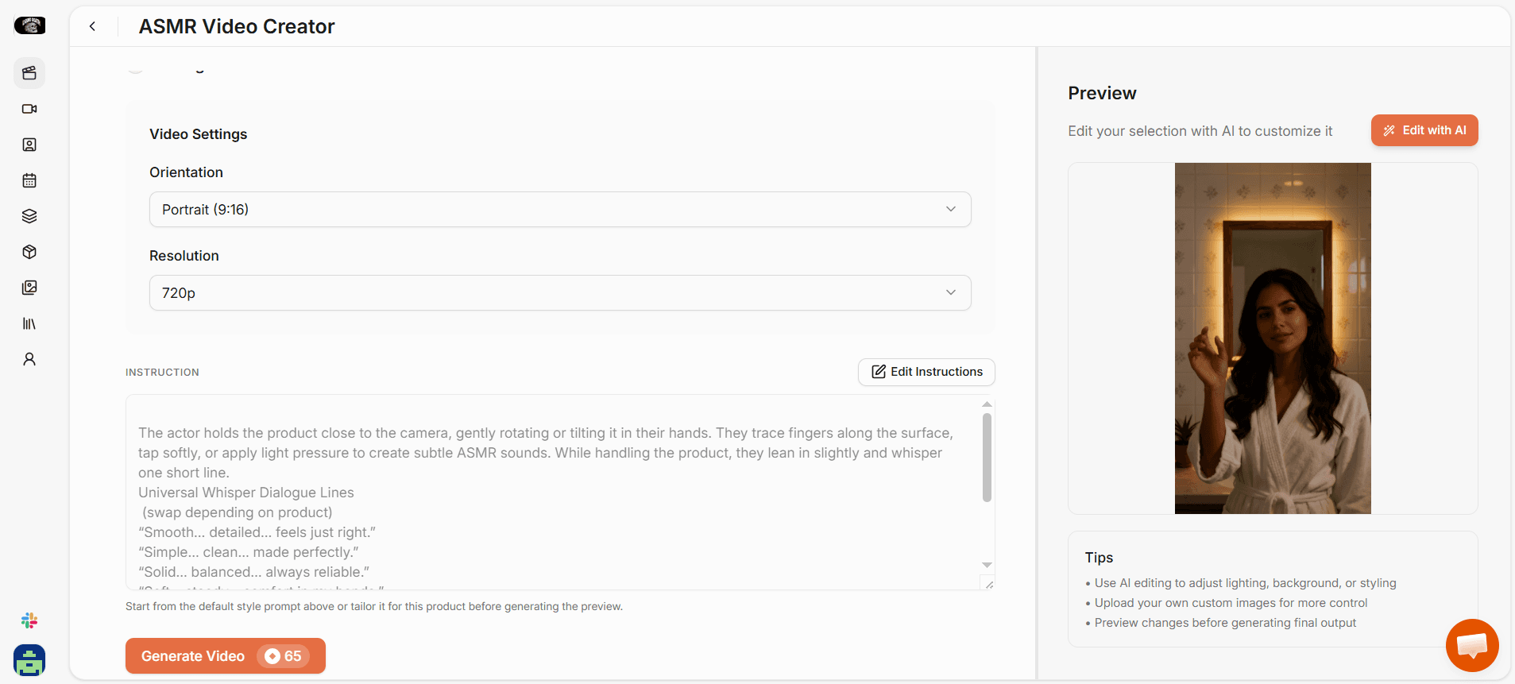Expand the Orientation Portrait (9:16) dropdown
1515x684 pixels.
pos(560,209)
